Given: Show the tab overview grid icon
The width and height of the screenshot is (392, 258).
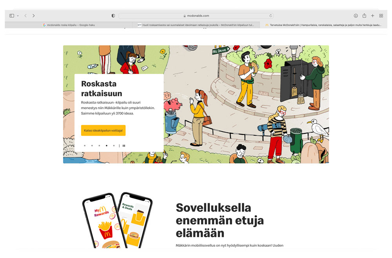Looking at the screenshot, I should [381, 16].
